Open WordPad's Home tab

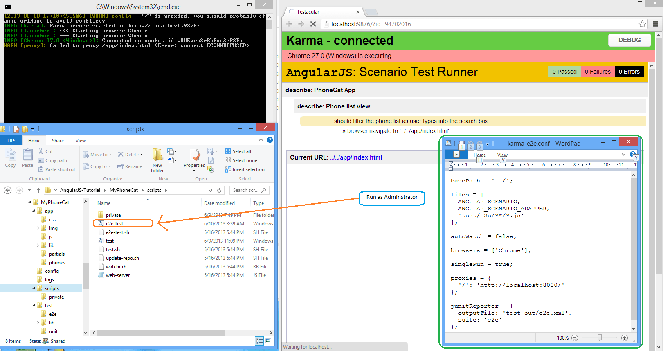click(x=480, y=155)
